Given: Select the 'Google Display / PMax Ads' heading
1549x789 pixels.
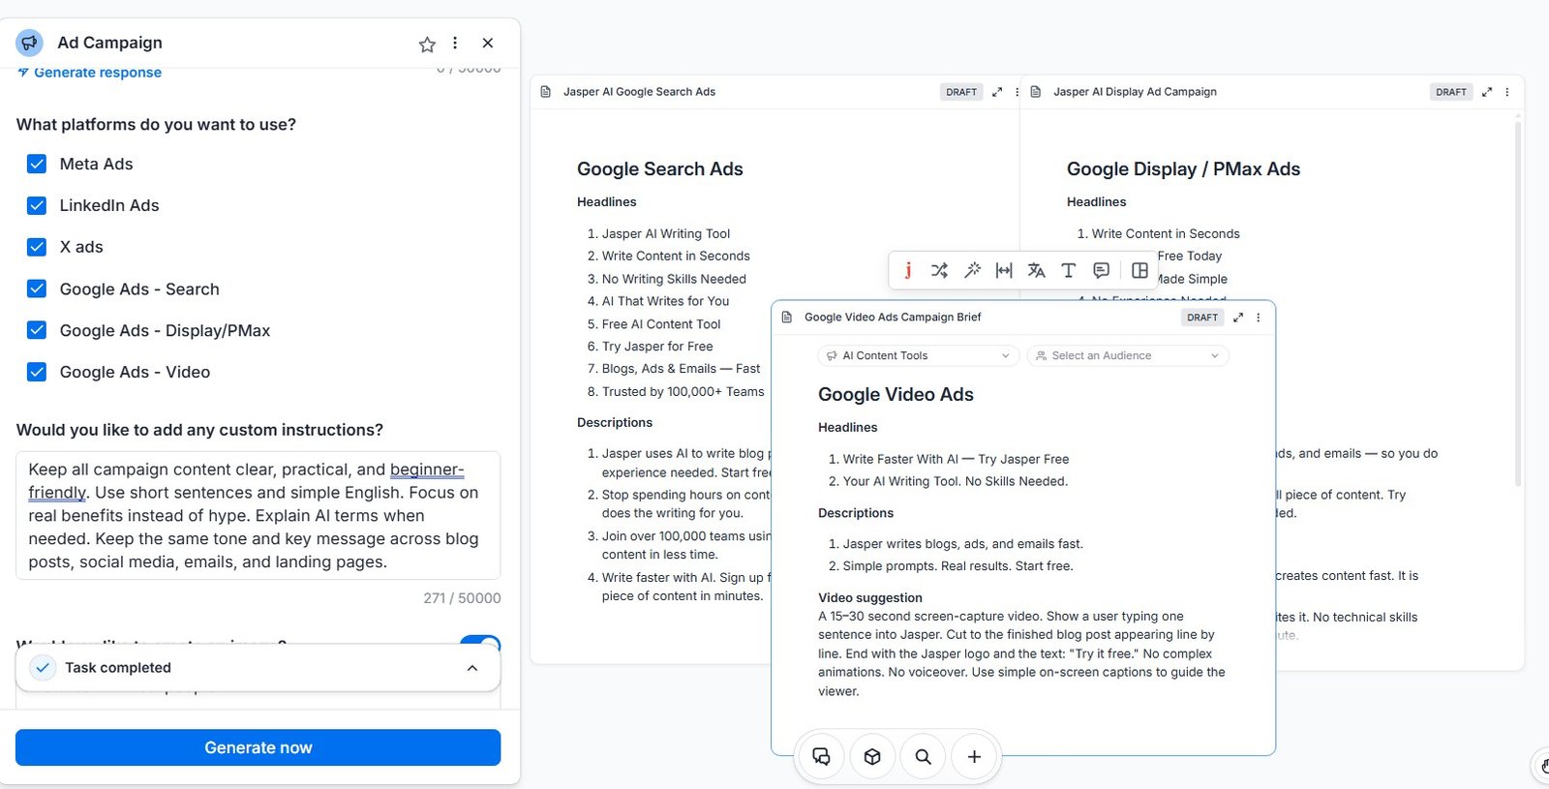Looking at the screenshot, I should pyautogui.click(x=1183, y=168).
